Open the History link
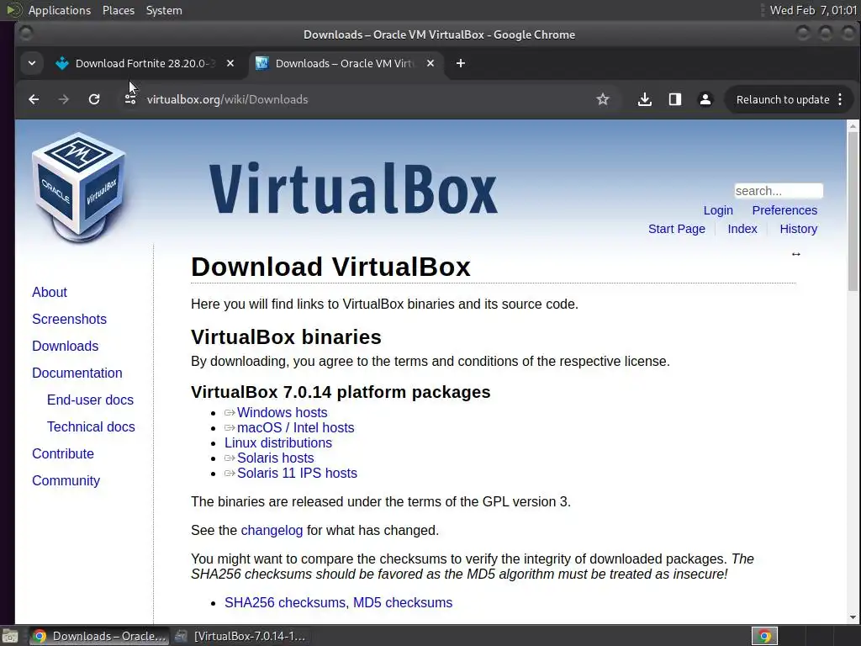The width and height of the screenshot is (861, 646). [x=799, y=229]
